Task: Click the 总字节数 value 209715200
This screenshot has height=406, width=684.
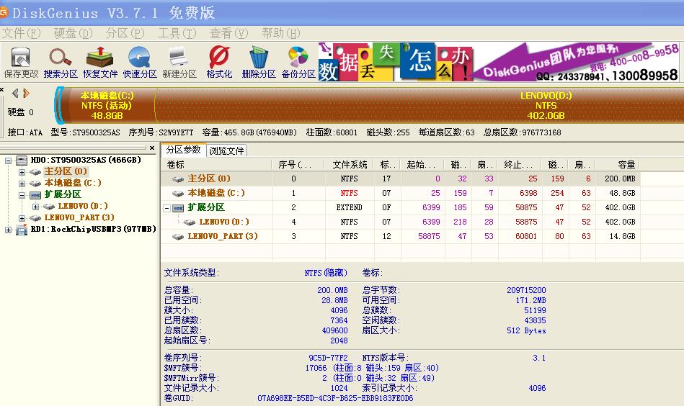Action: coord(526,290)
